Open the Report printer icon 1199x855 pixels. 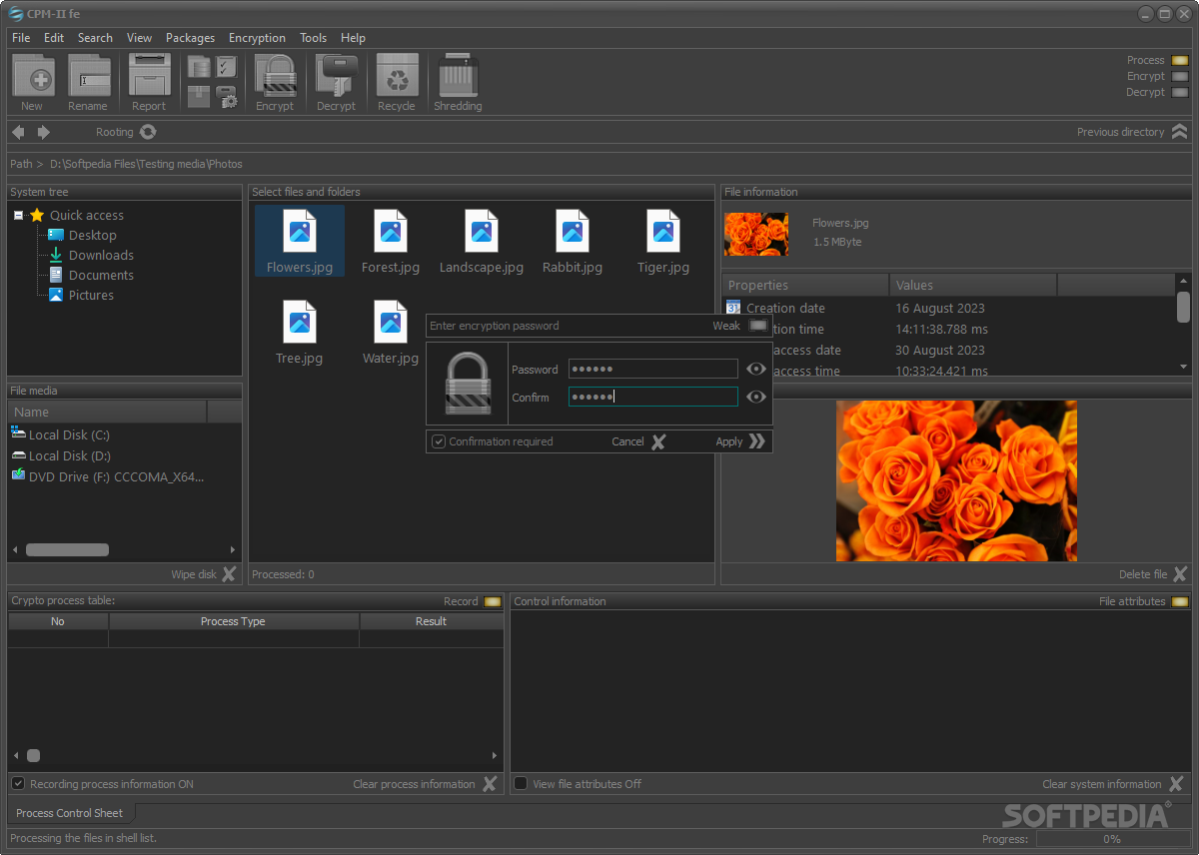[x=149, y=76]
